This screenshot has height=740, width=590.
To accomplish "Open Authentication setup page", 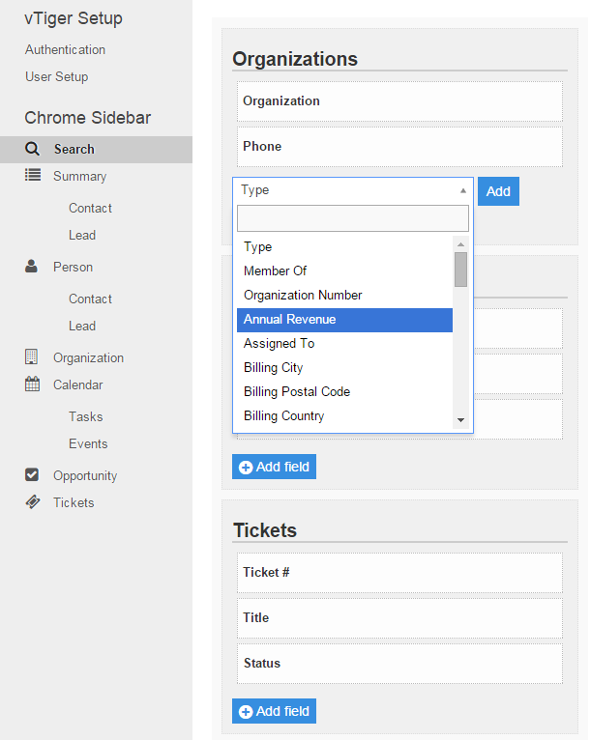I will pos(65,49).
